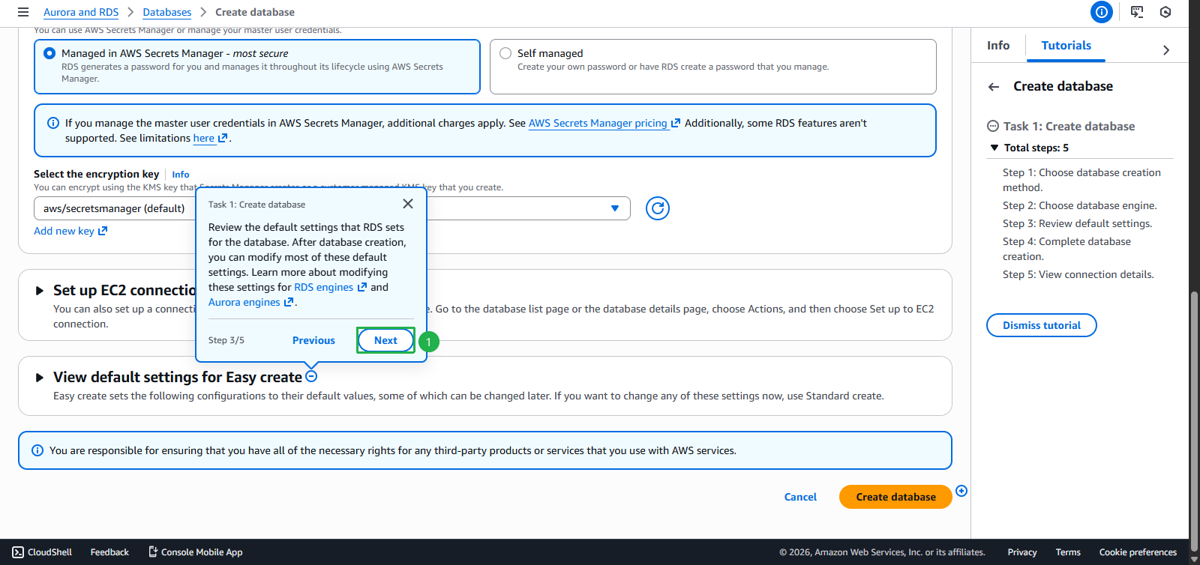1200x565 pixels.
Task: Click the right chevron next to Tutorials tab
Action: [1165, 50]
